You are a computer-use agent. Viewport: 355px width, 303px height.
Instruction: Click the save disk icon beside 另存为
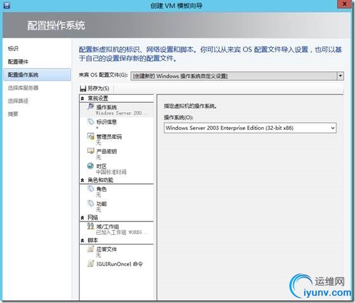pyautogui.click(x=83, y=88)
